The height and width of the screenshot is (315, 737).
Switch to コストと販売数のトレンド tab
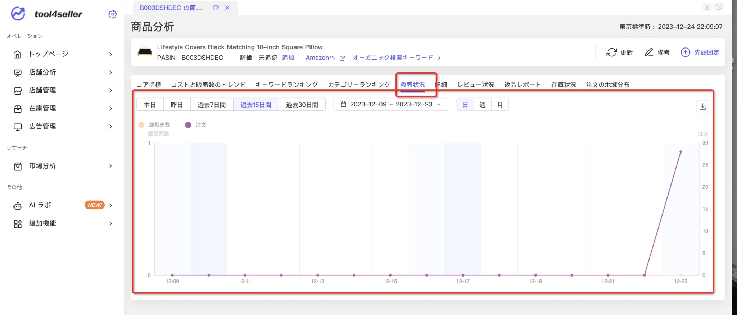[208, 85]
